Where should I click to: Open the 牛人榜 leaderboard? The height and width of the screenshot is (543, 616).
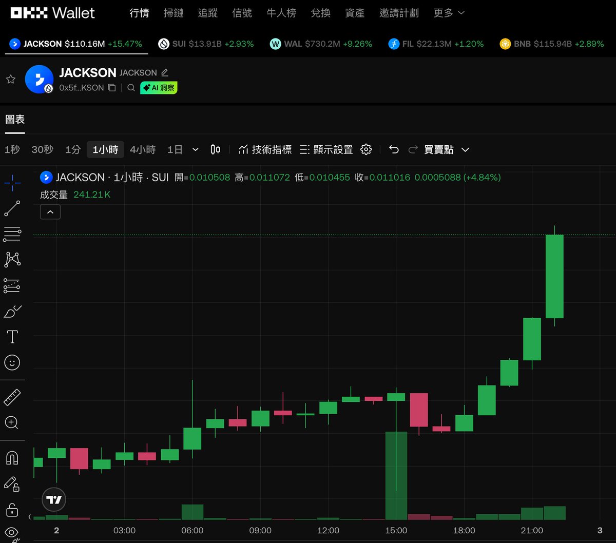click(281, 13)
